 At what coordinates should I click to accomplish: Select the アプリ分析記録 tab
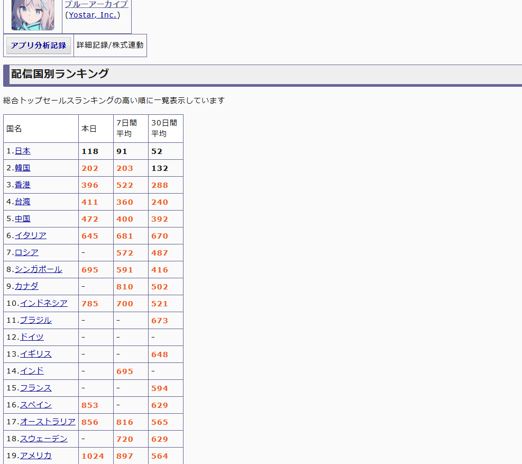39,46
